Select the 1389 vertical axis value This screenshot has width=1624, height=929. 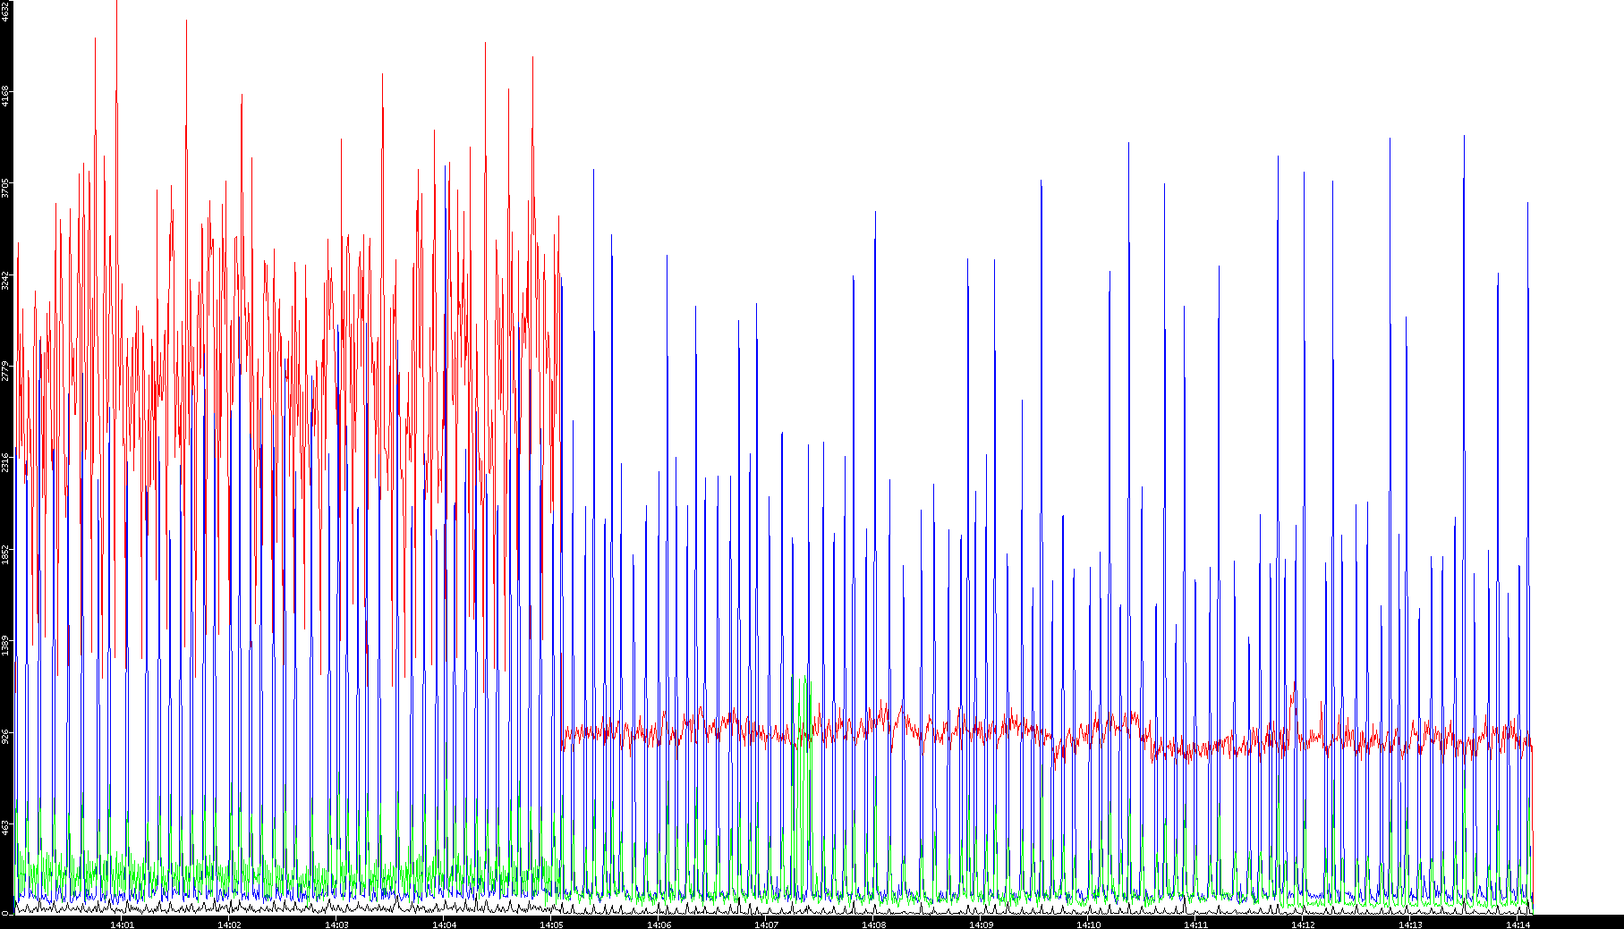(x=5, y=646)
